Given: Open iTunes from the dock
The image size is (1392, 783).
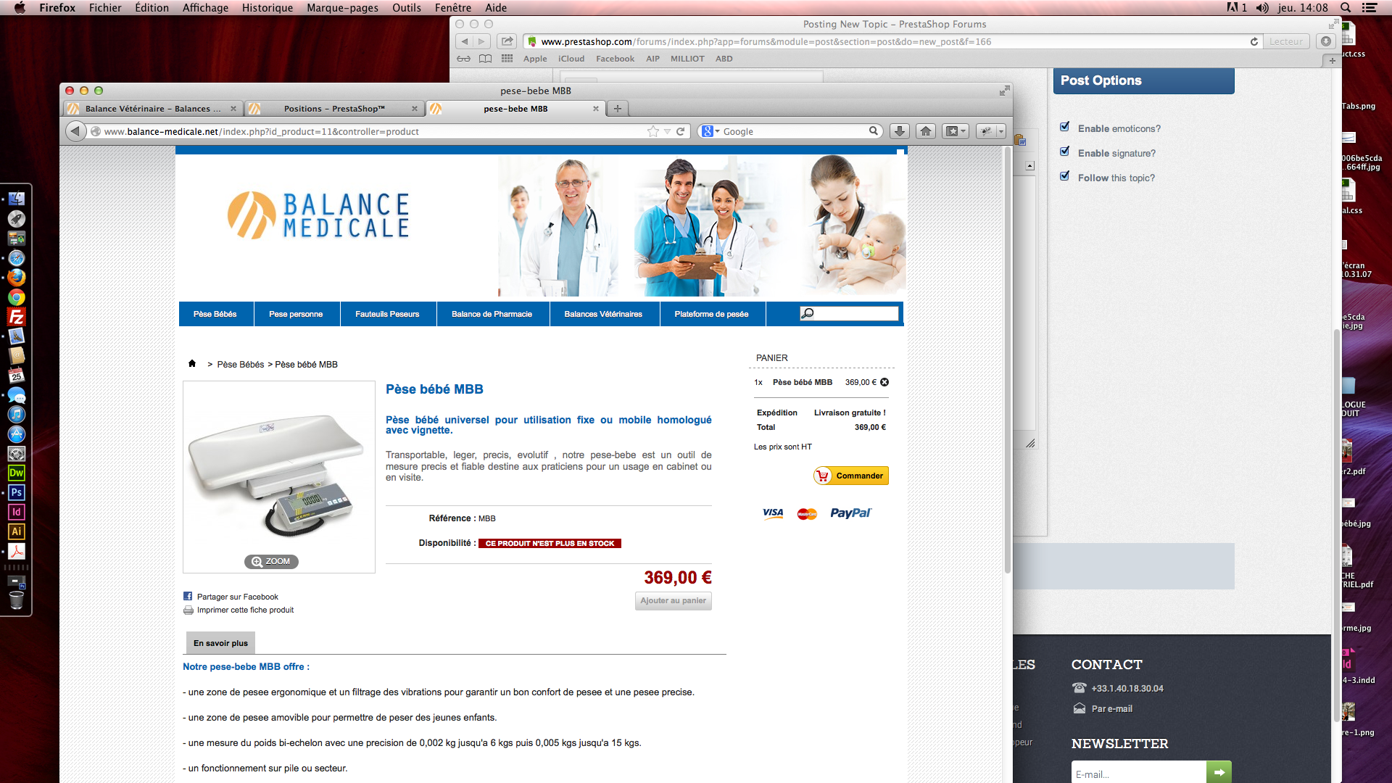Looking at the screenshot, I should 17,414.
